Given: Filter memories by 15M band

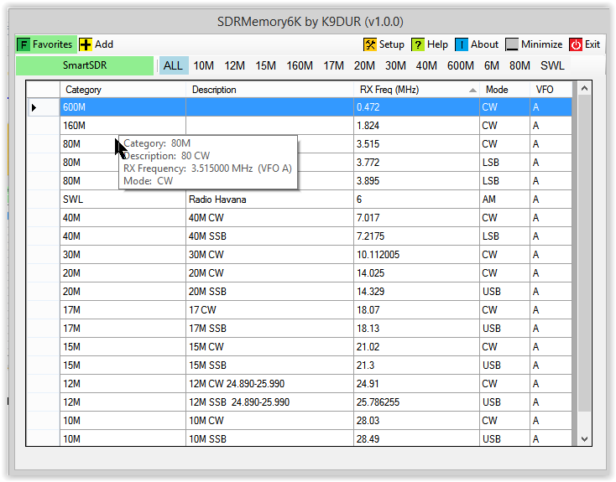Looking at the screenshot, I should (x=265, y=65).
